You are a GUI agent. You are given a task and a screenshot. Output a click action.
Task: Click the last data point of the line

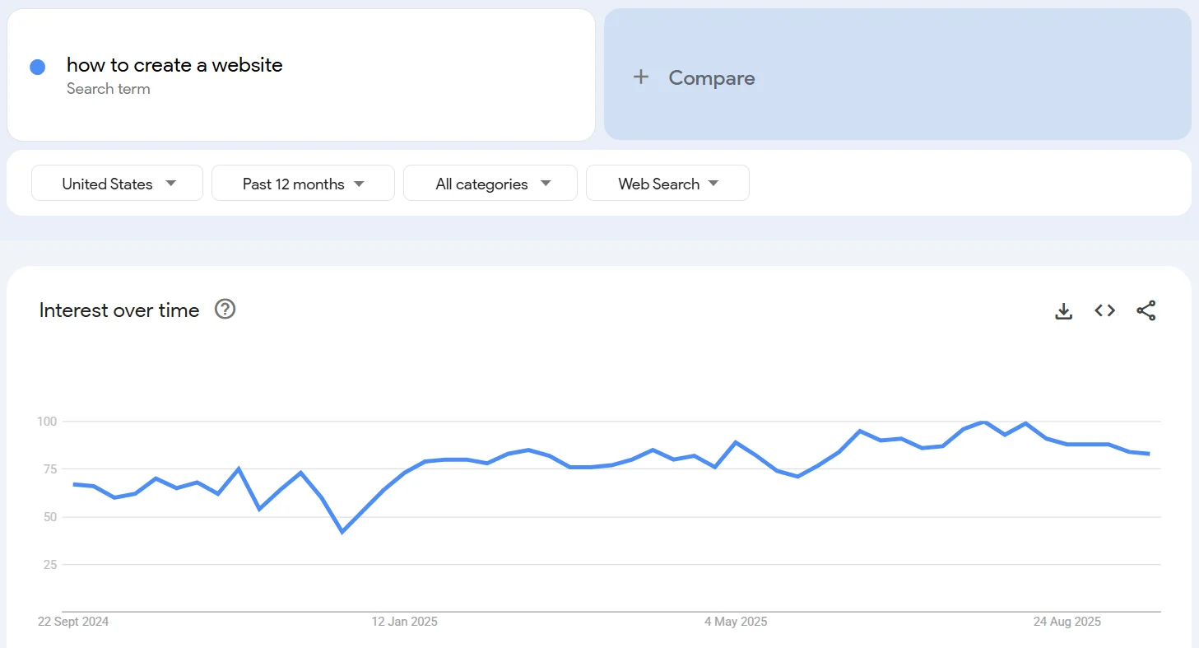coord(1149,454)
